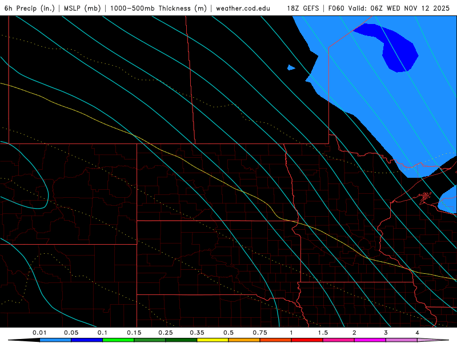The image size is (457, 343).
Task: Click 'Valid: 06Z WED NOV 12 2025' text
Action: [399, 8]
